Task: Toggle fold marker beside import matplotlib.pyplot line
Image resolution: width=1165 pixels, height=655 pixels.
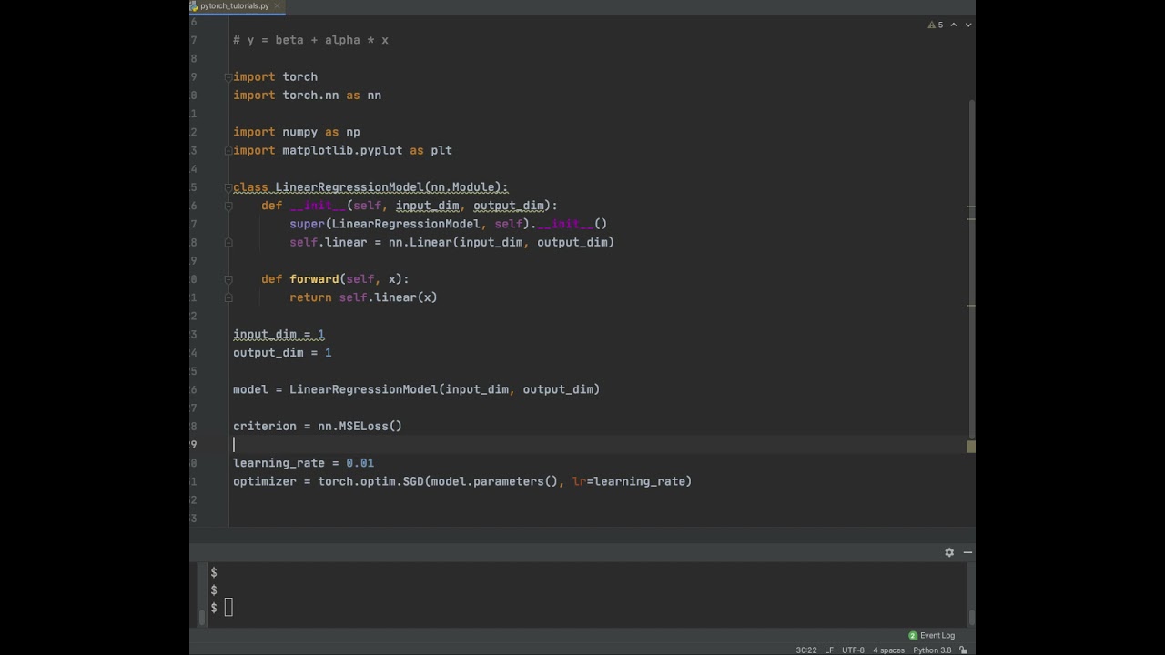Action: (228, 150)
